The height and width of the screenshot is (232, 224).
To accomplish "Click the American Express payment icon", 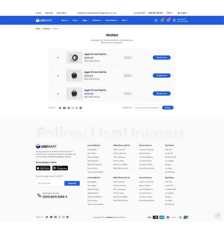I will [162, 217].
